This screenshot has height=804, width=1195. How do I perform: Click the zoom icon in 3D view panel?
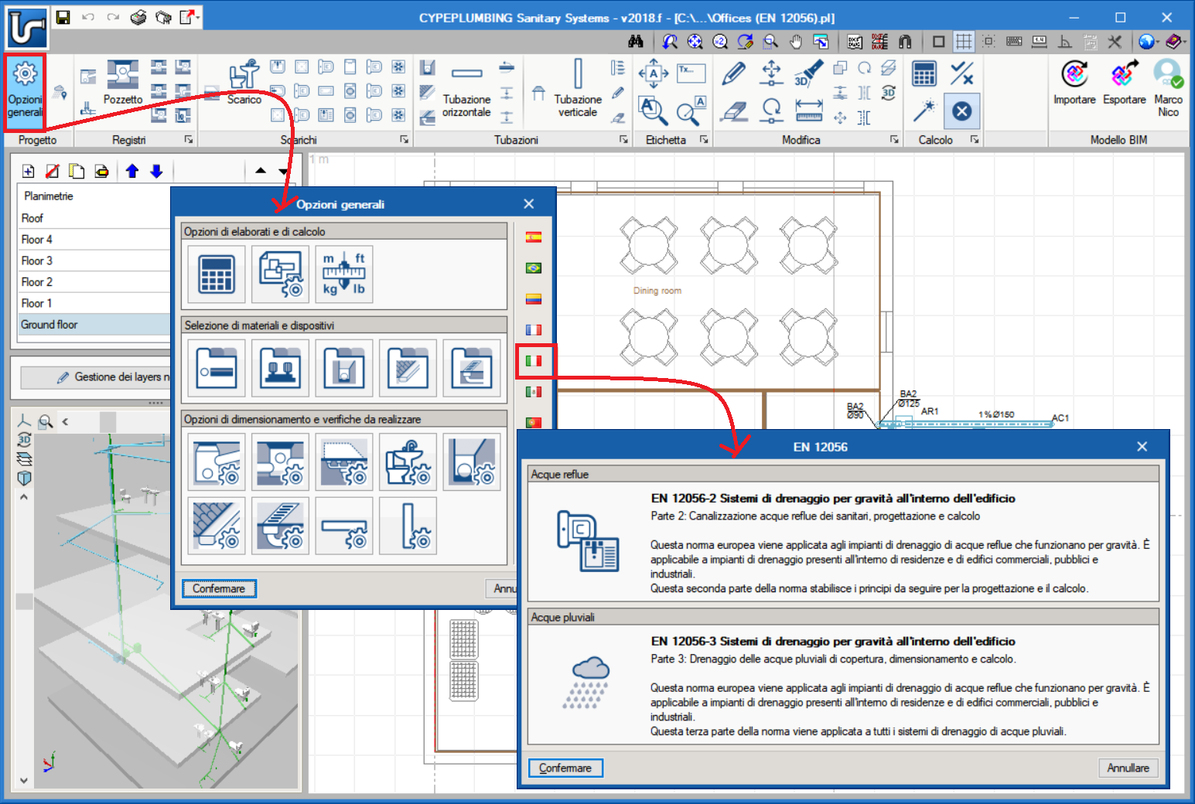tap(46, 421)
